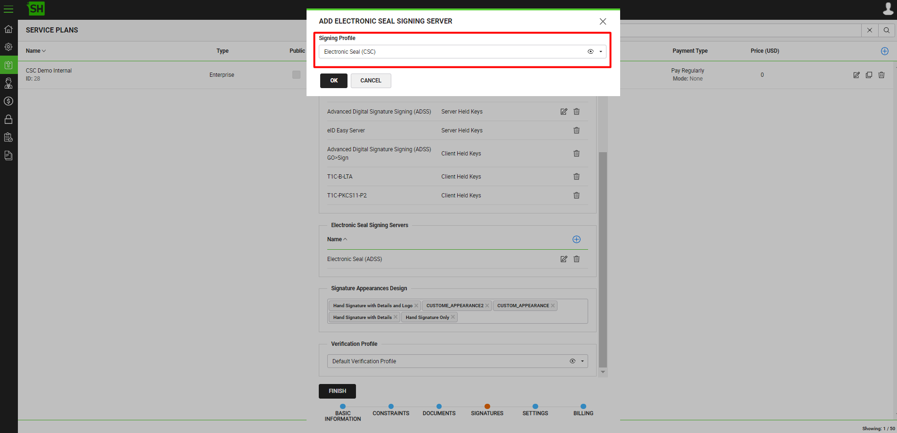Open the Verification Profile dropdown arrow
The height and width of the screenshot is (433, 897).
coord(582,361)
